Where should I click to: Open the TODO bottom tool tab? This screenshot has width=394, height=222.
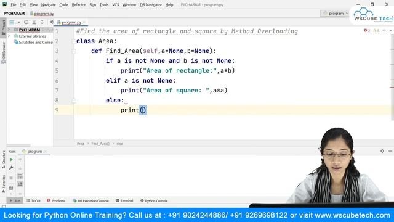(x=33, y=200)
